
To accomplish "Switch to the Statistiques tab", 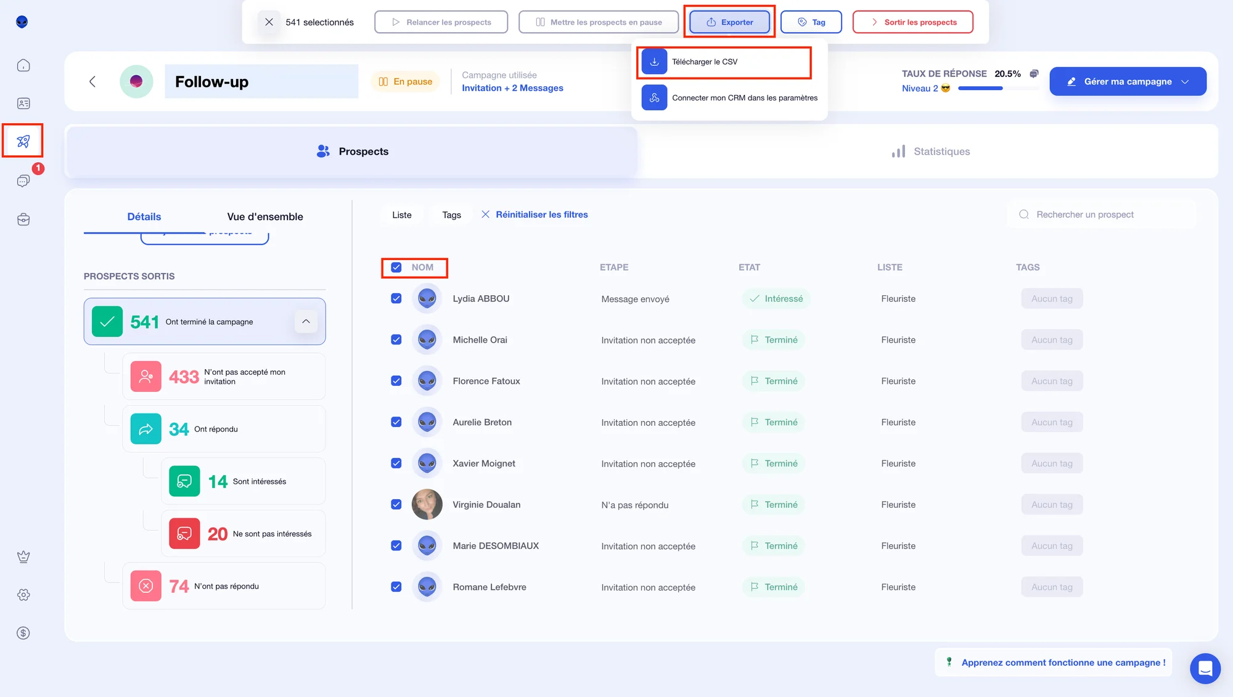I will tap(930, 152).
